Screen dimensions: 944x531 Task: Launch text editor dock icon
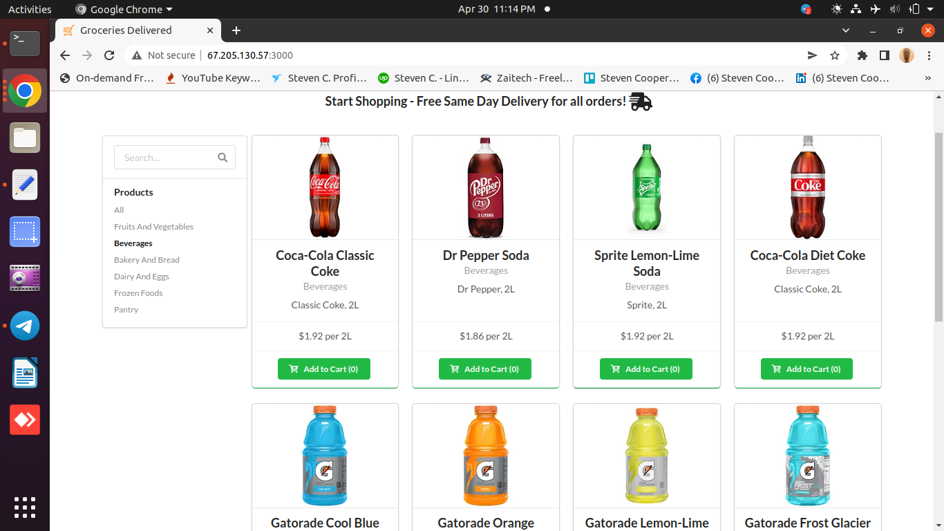point(25,185)
